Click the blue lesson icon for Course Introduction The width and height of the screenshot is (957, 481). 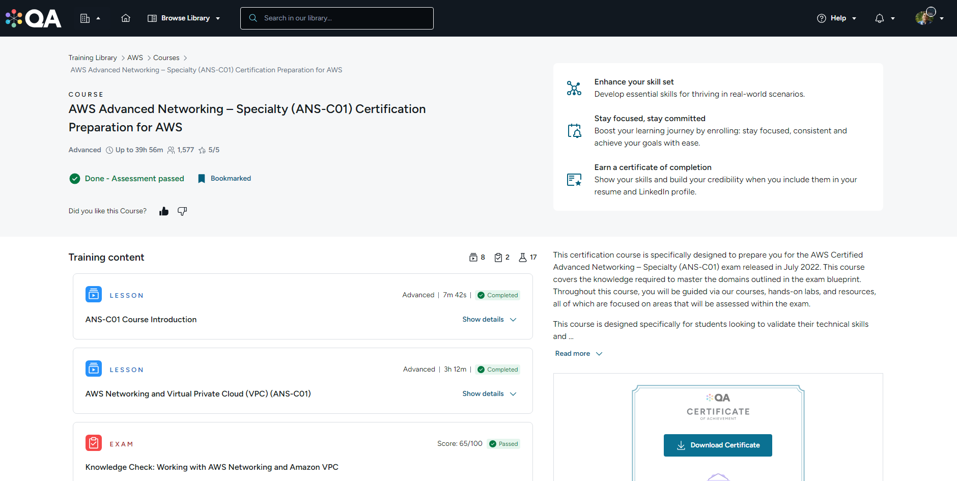(94, 294)
